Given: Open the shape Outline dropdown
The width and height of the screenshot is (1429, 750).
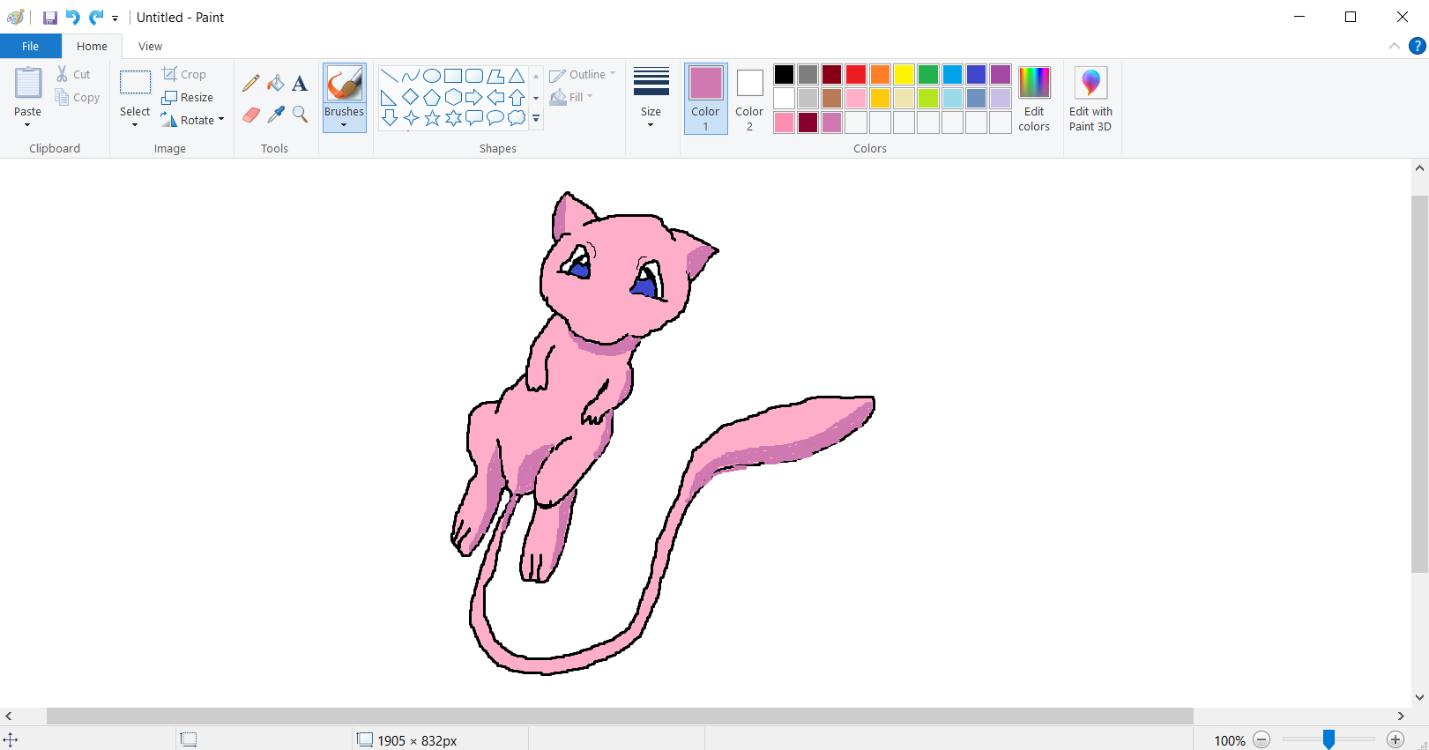Looking at the screenshot, I should click(583, 75).
